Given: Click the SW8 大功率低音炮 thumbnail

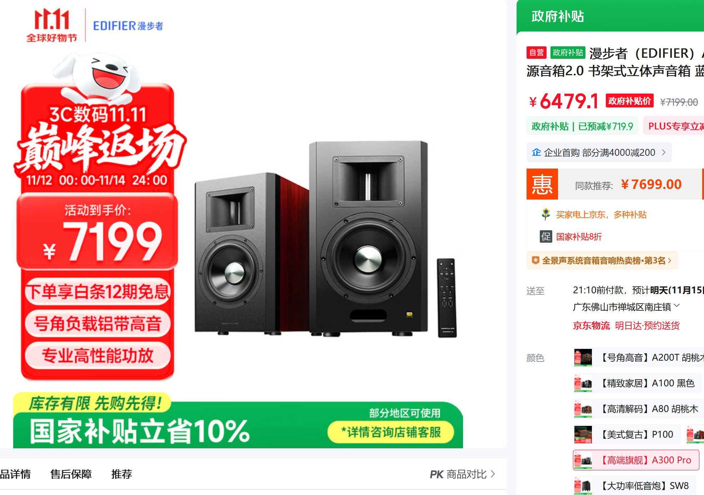Looking at the screenshot, I should click(x=583, y=486).
